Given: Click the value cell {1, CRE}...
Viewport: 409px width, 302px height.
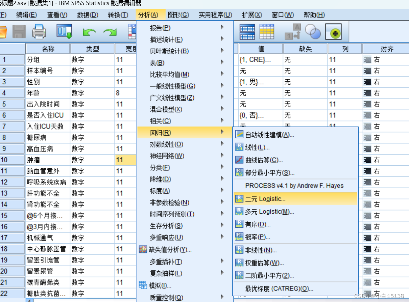Looking at the screenshot, I should 261,60.
